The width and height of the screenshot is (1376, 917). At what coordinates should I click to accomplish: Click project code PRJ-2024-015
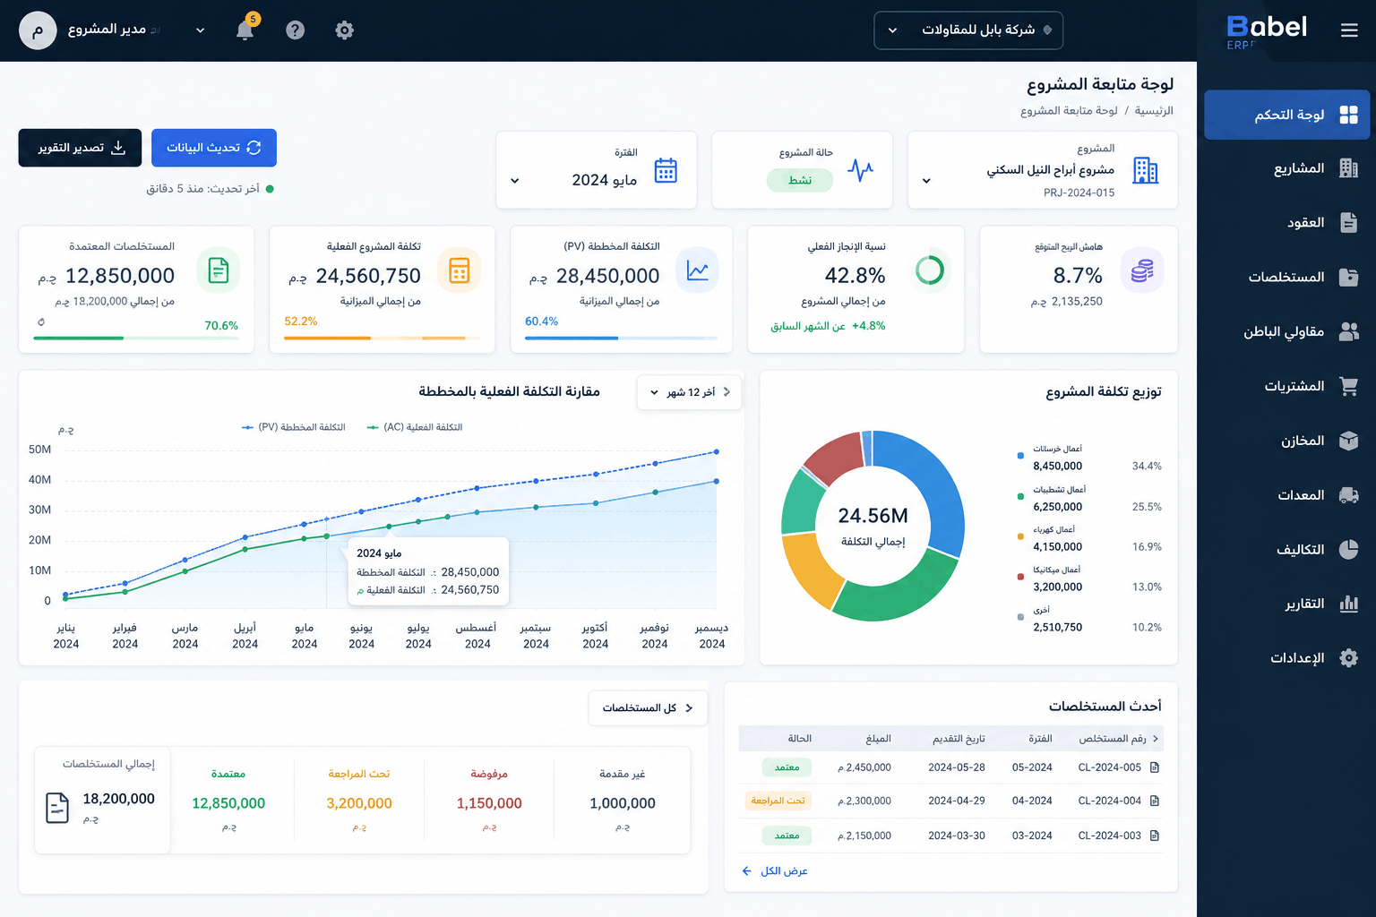pos(1079,193)
